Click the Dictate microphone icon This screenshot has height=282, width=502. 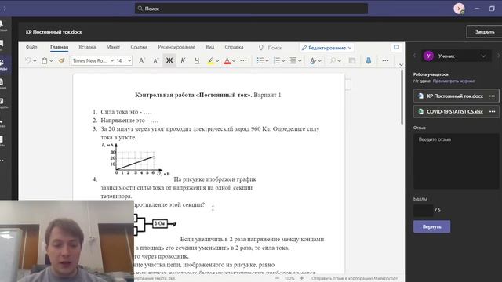point(369,60)
